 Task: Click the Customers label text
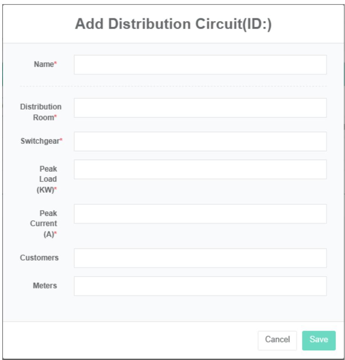(x=39, y=258)
